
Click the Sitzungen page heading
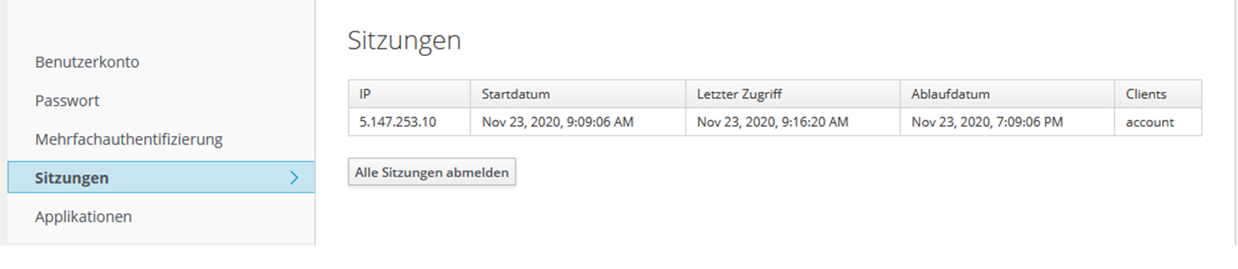pyautogui.click(x=404, y=40)
